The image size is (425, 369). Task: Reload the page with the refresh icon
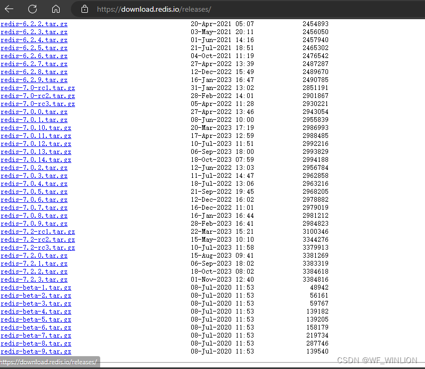[32, 9]
